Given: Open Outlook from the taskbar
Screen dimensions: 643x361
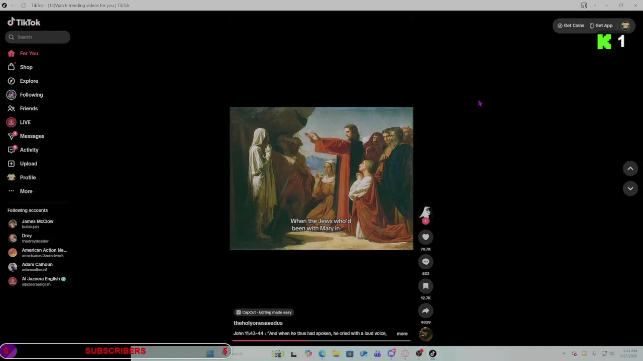Looking at the screenshot, I should (364, 353).
